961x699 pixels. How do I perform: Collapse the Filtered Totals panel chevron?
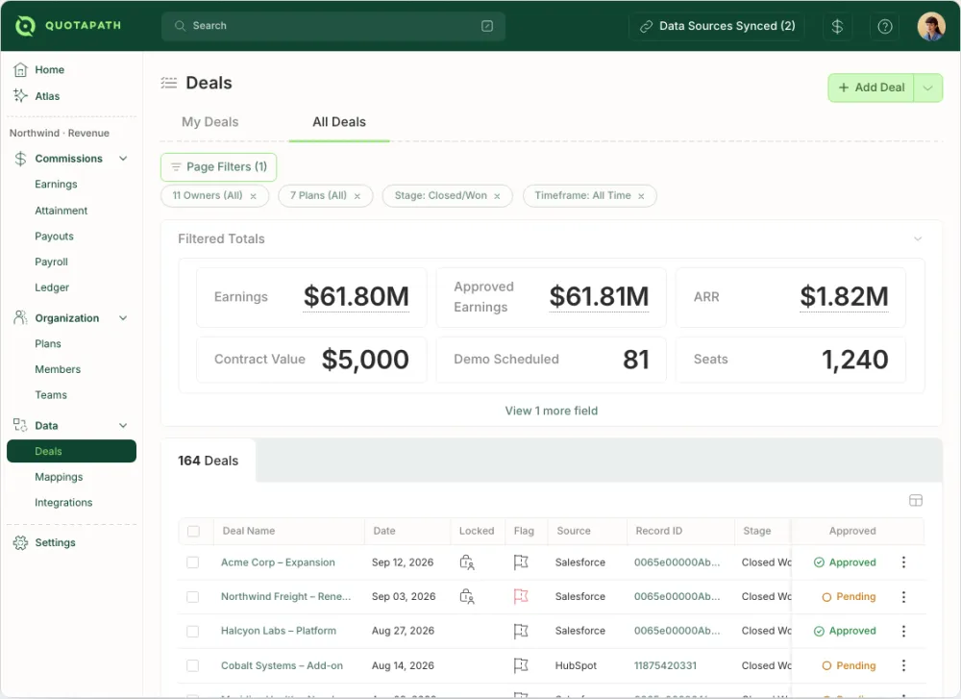(x=918, y=238)
